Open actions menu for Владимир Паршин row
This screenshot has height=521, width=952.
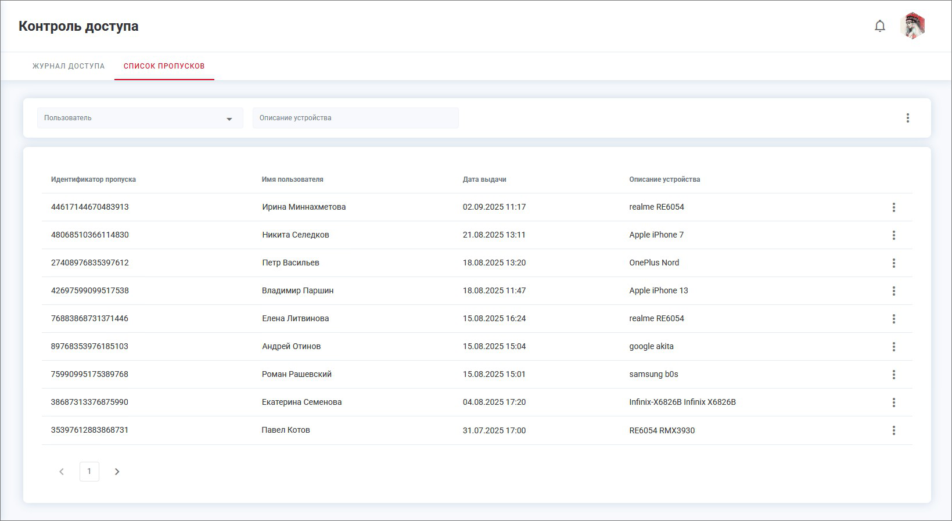pyautogui.click(x=893, y=291)
